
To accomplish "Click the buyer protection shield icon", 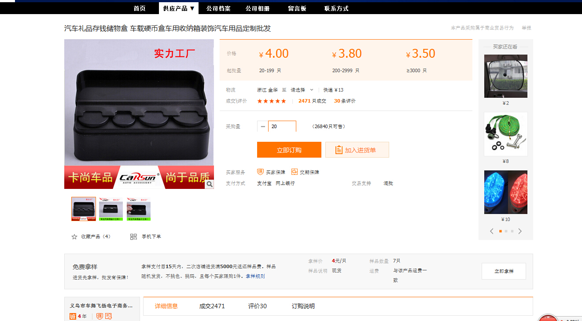I will (x=260, y=172).
